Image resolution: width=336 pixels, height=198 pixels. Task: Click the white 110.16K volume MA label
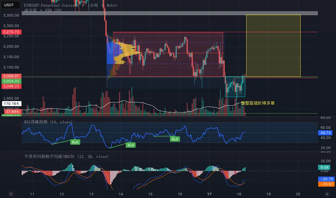coord(12,104)
